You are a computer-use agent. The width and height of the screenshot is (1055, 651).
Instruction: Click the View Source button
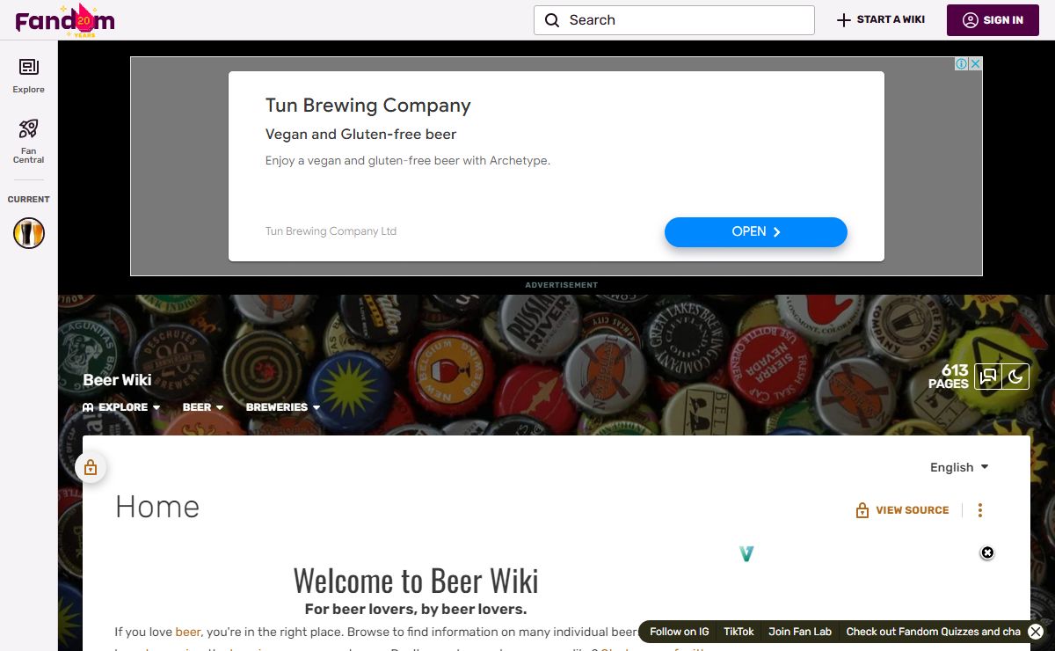(x=902, y=510)
